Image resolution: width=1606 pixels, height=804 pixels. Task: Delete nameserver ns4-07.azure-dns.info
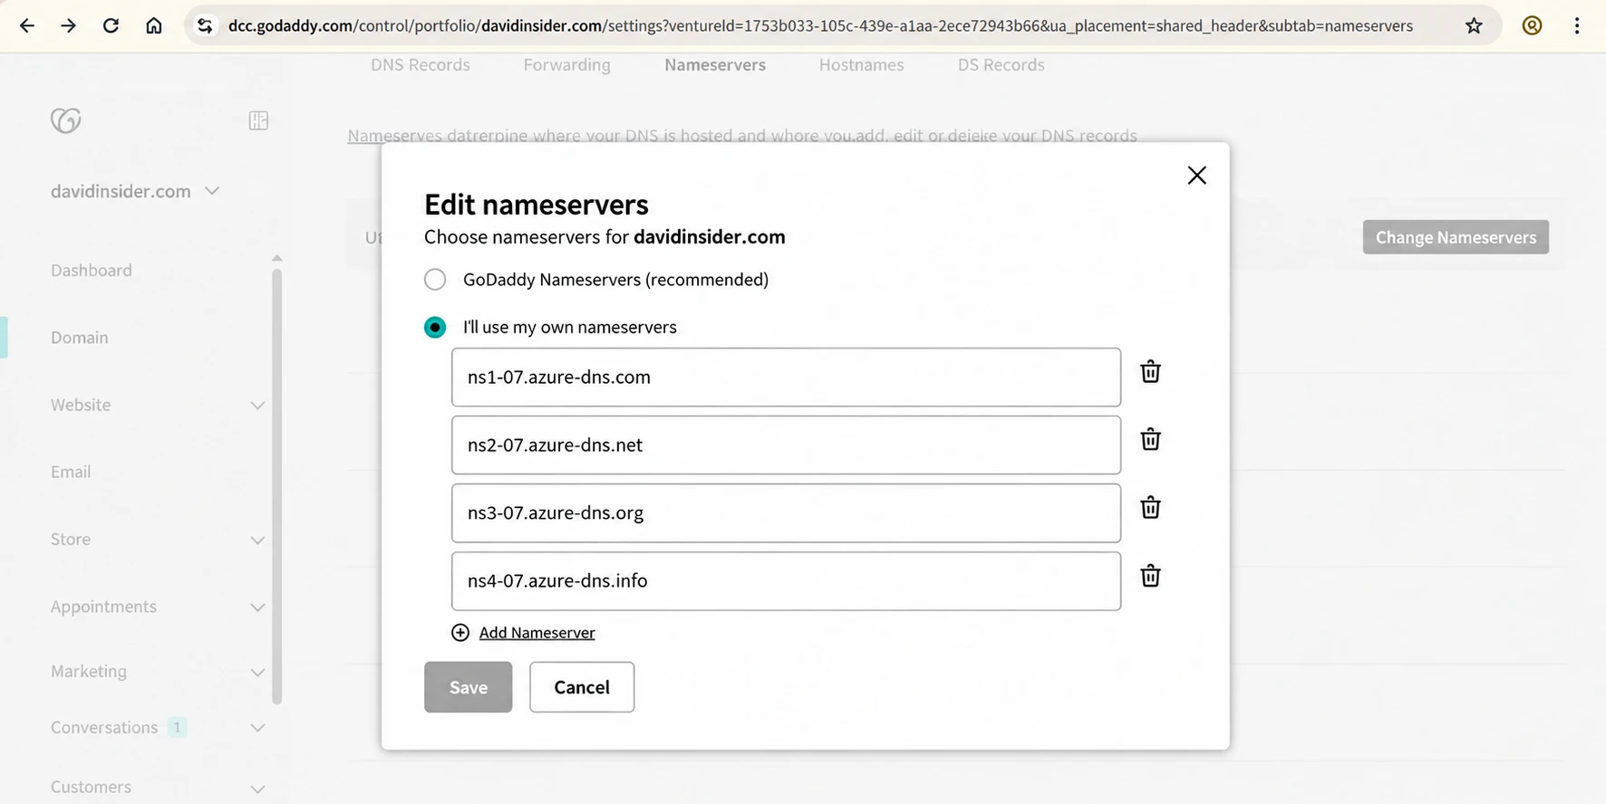(x=1150, y=576)
